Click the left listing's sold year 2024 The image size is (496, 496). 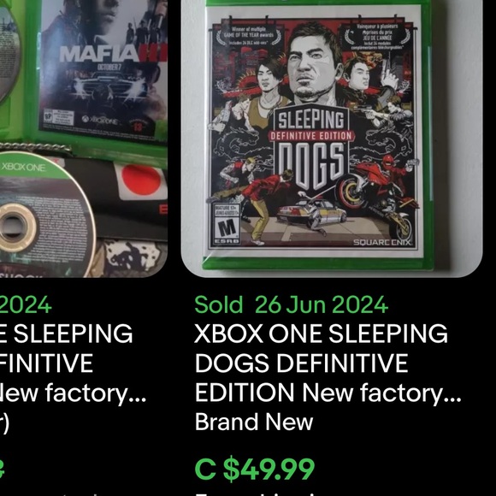pos(26,304)
